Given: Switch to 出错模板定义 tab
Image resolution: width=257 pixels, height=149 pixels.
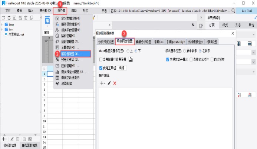Looking at the screenshot, I should (195, 42).
